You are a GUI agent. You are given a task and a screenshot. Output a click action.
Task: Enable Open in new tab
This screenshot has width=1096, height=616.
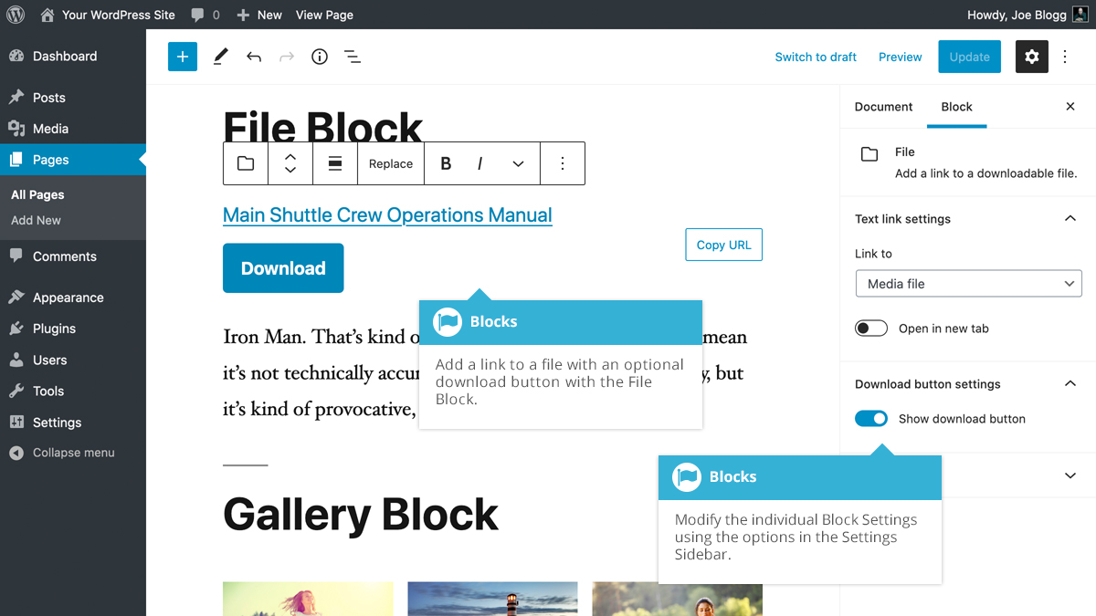pos(871,328)
